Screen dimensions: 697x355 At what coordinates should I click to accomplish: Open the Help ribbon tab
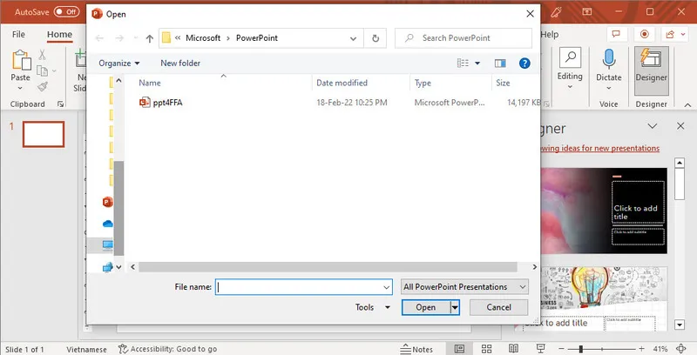[550, 35]
